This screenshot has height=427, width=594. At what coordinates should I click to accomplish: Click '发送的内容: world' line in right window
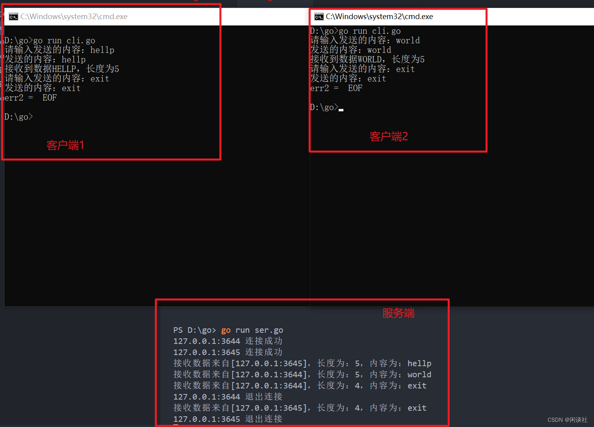[x=351, y=50]
